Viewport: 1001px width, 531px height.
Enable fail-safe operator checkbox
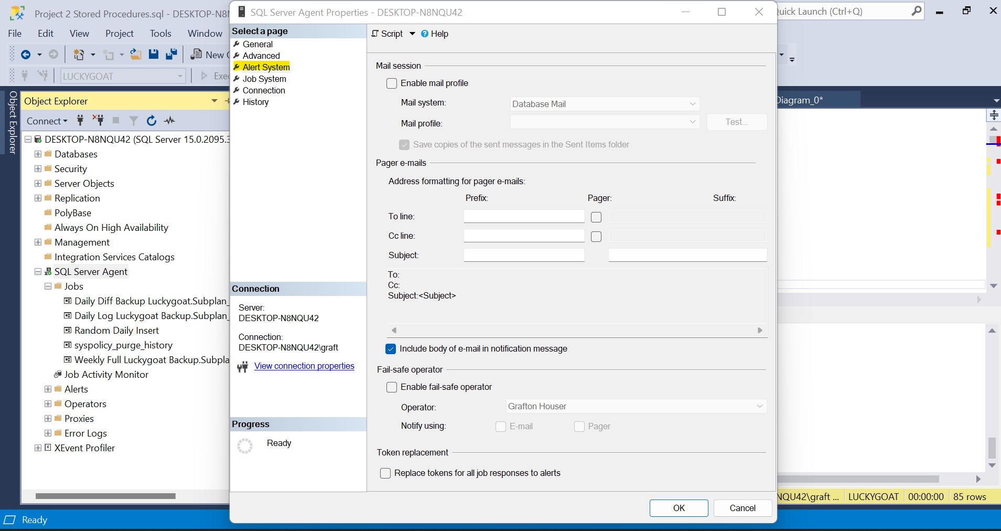(392, 387)
